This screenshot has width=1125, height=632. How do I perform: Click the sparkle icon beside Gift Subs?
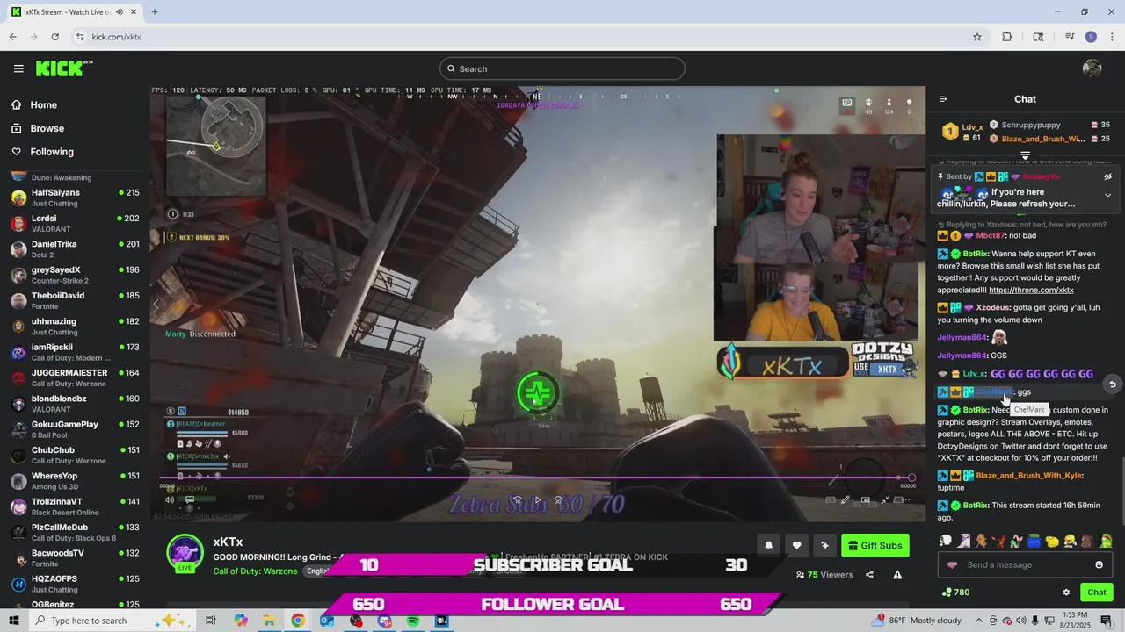click(x=824, y=546)
